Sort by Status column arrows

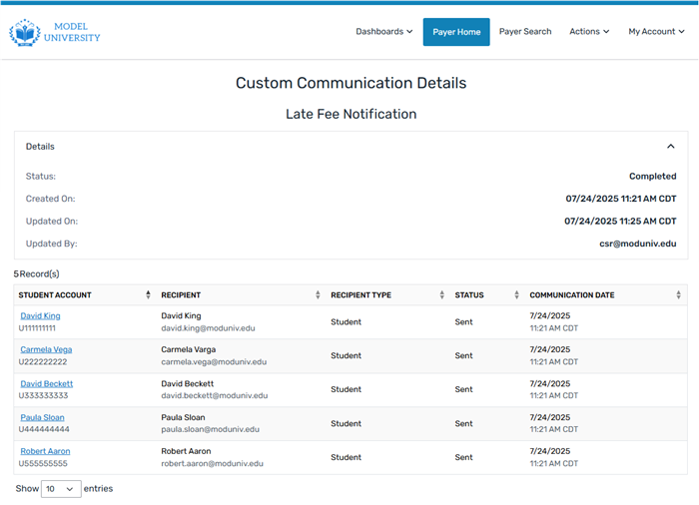516,294
